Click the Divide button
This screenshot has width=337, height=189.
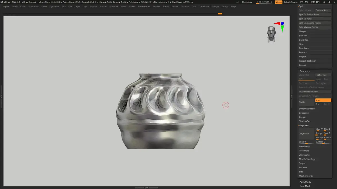[306, 102]
